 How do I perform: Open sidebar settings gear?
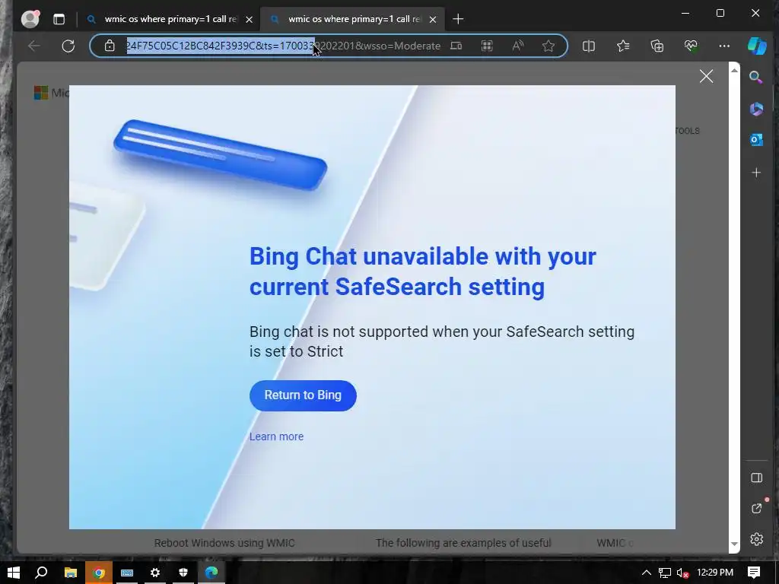(756, 539)
